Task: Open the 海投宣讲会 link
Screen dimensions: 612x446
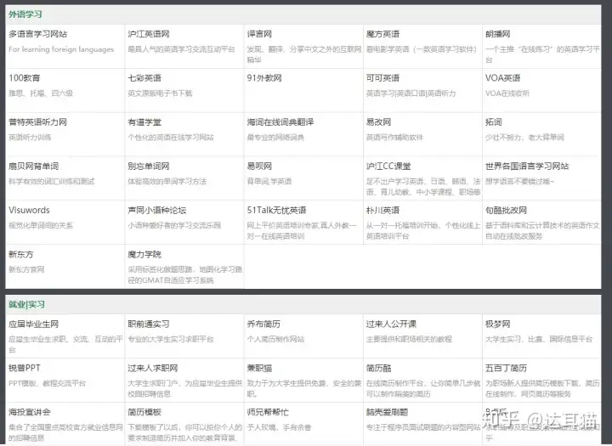Action: click(29, 412)
